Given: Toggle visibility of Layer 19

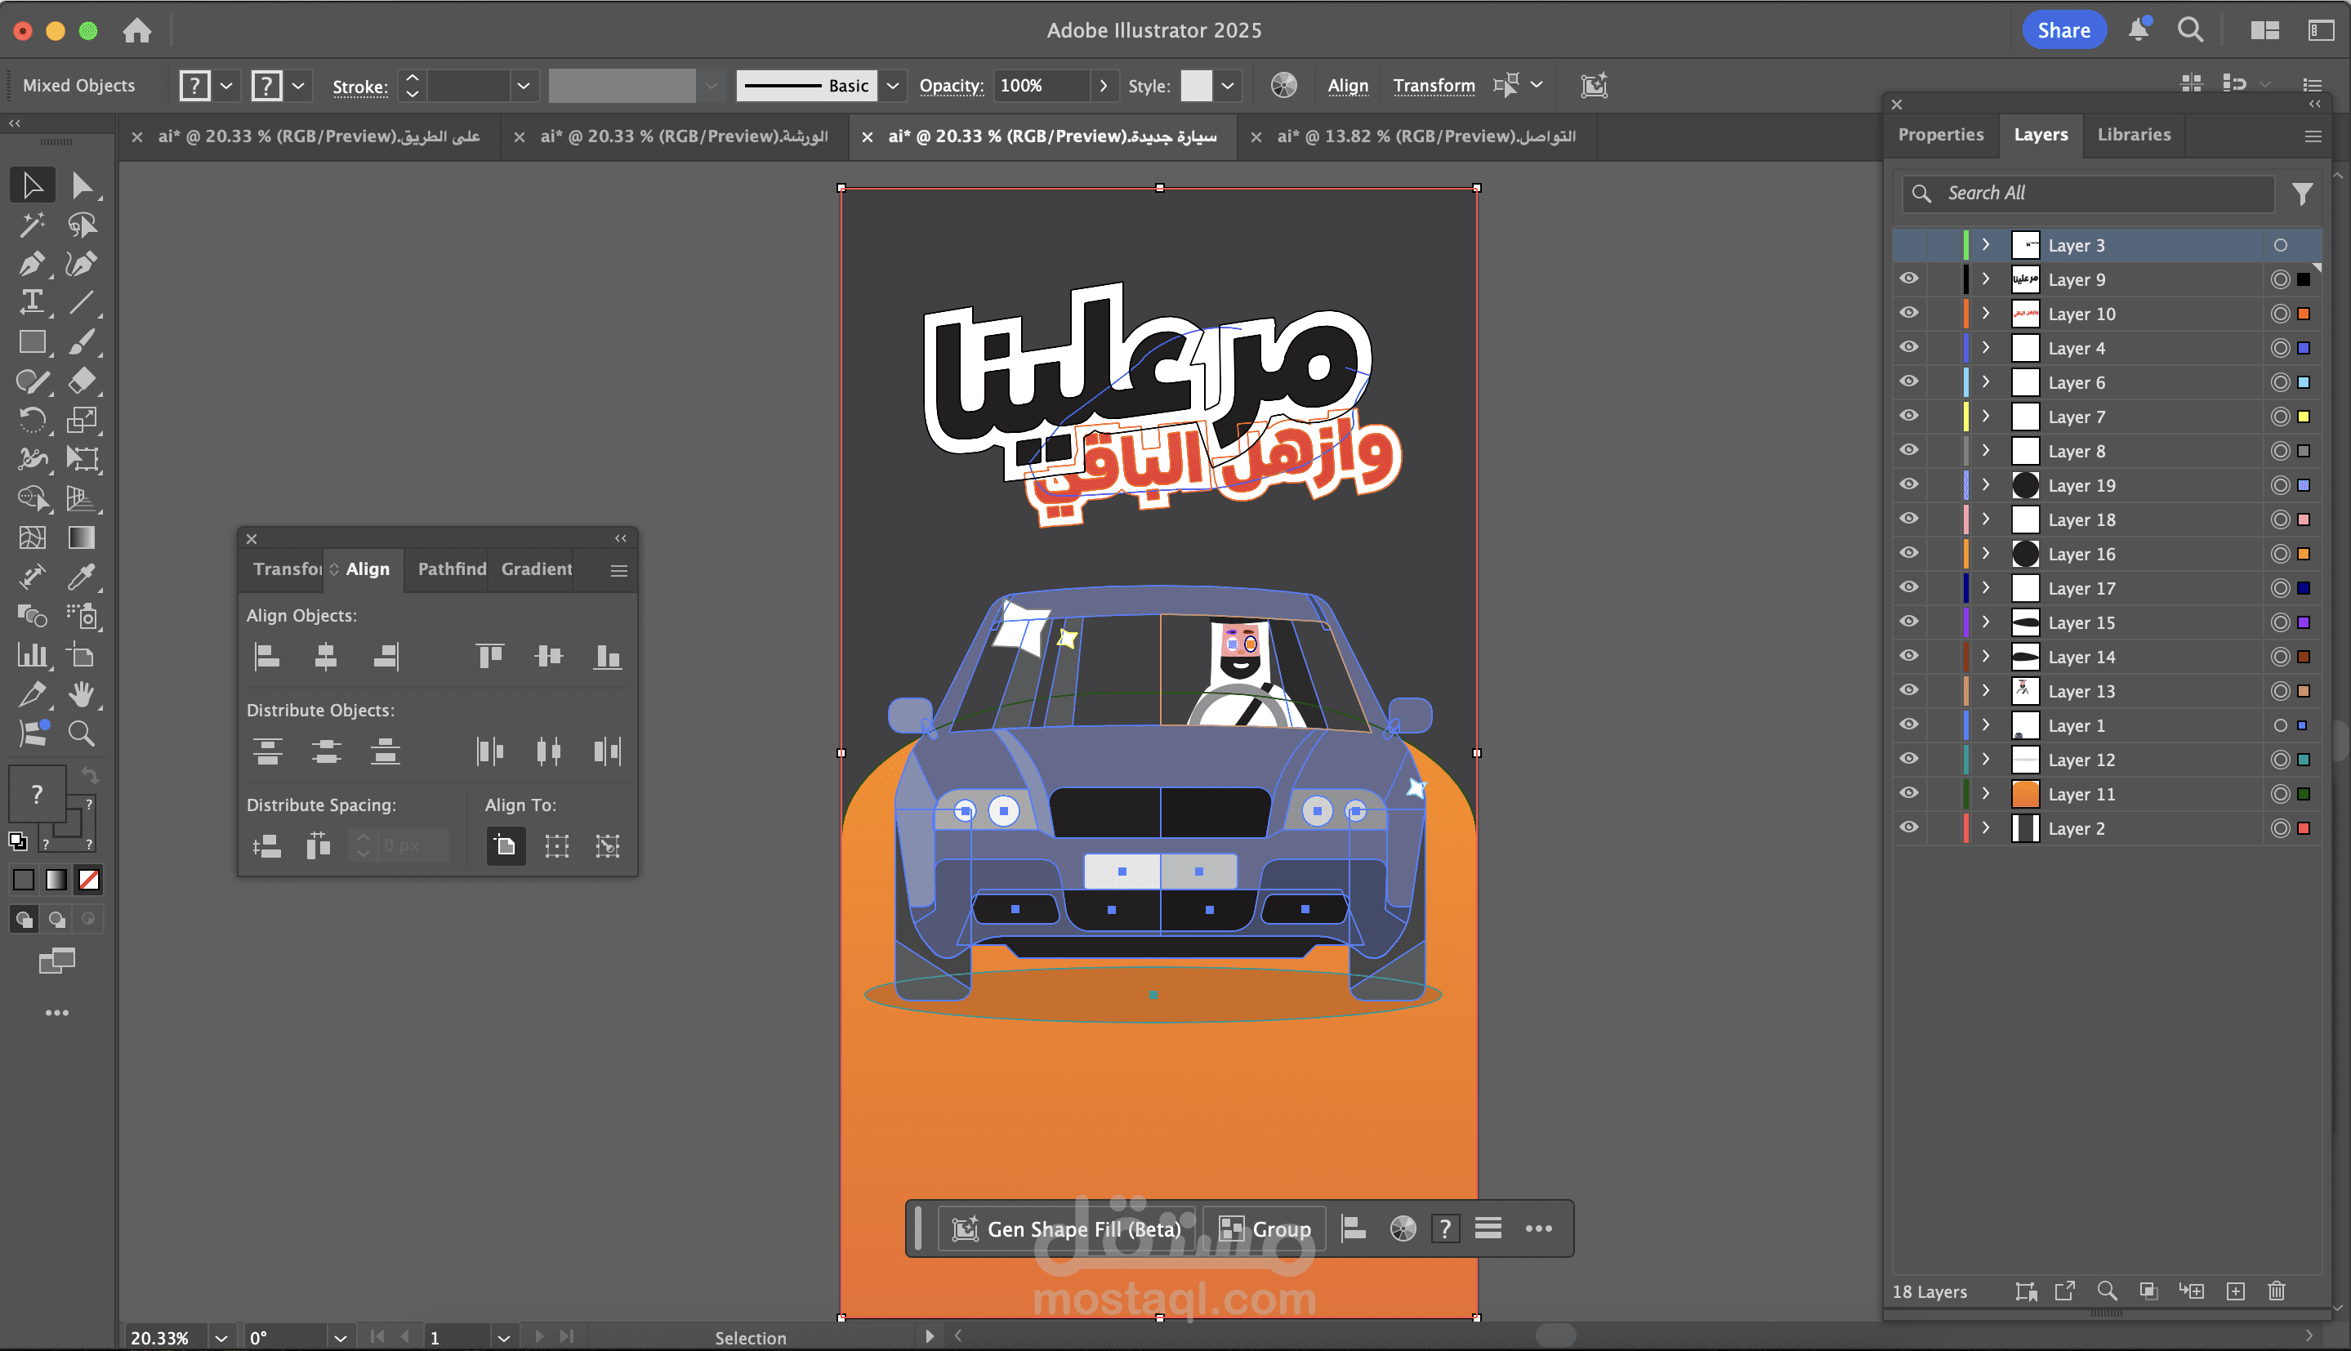Looking at the screenshot, I should coord(1908,484).
